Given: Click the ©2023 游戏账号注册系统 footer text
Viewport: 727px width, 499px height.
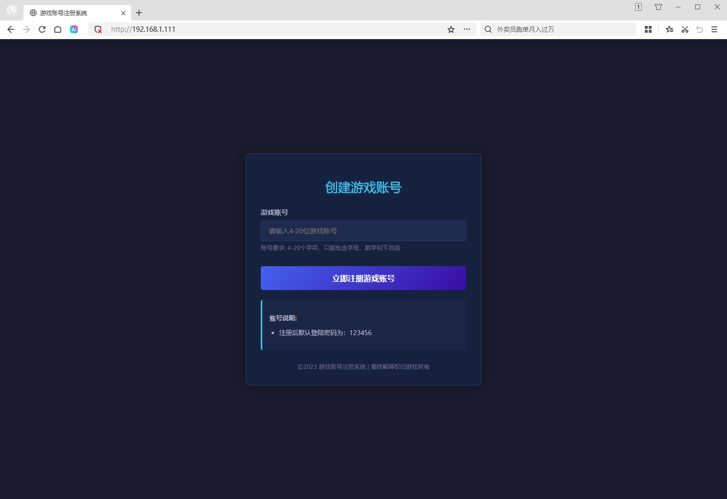Looking at the screenshot, I should [363, 366].
